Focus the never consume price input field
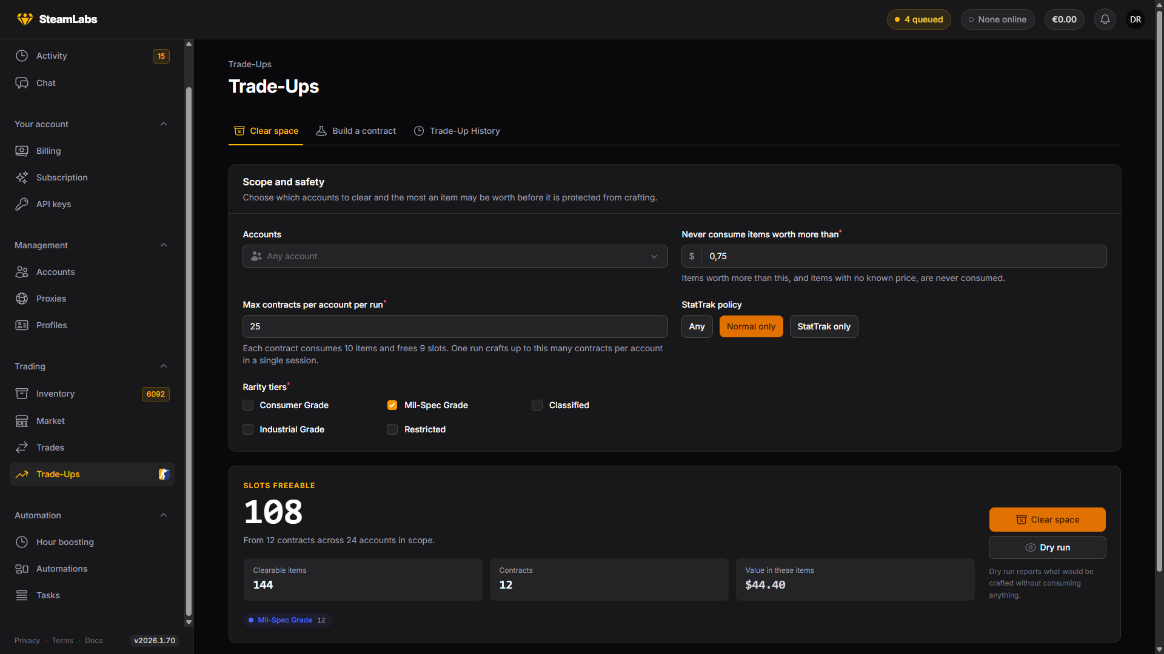The width and height of the screenshot is (1164, 654). coord(904,256)
